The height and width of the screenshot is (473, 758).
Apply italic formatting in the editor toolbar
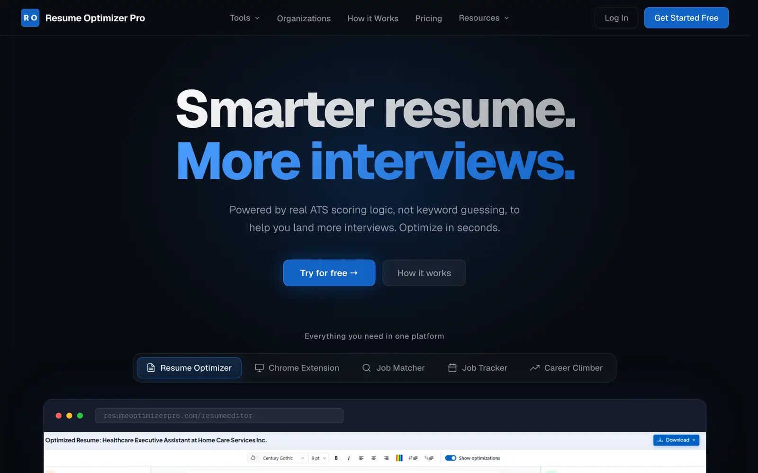point(349,458)
